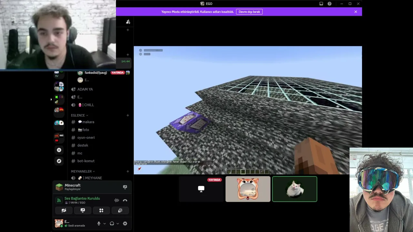Click the Devre dışı bırak button

pos(249,12)
